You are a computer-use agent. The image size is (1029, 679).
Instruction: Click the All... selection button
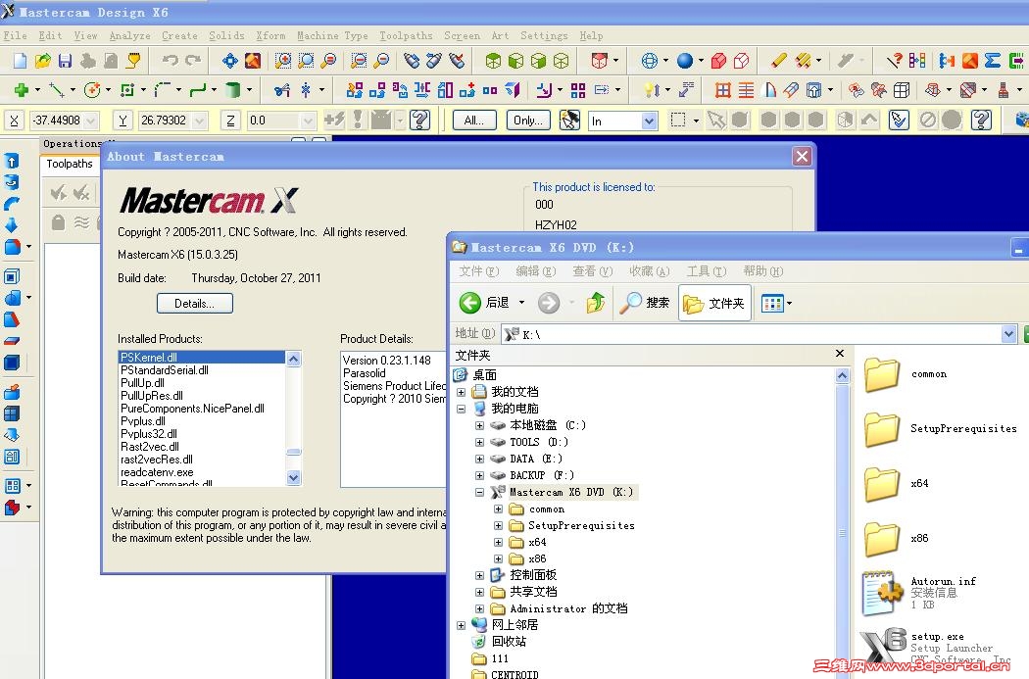coord(473,121)
